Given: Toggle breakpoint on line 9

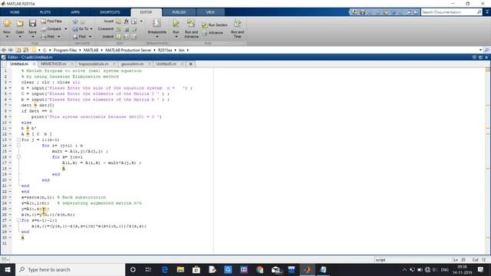Looking at the screenshot, I should click(10, 117).
